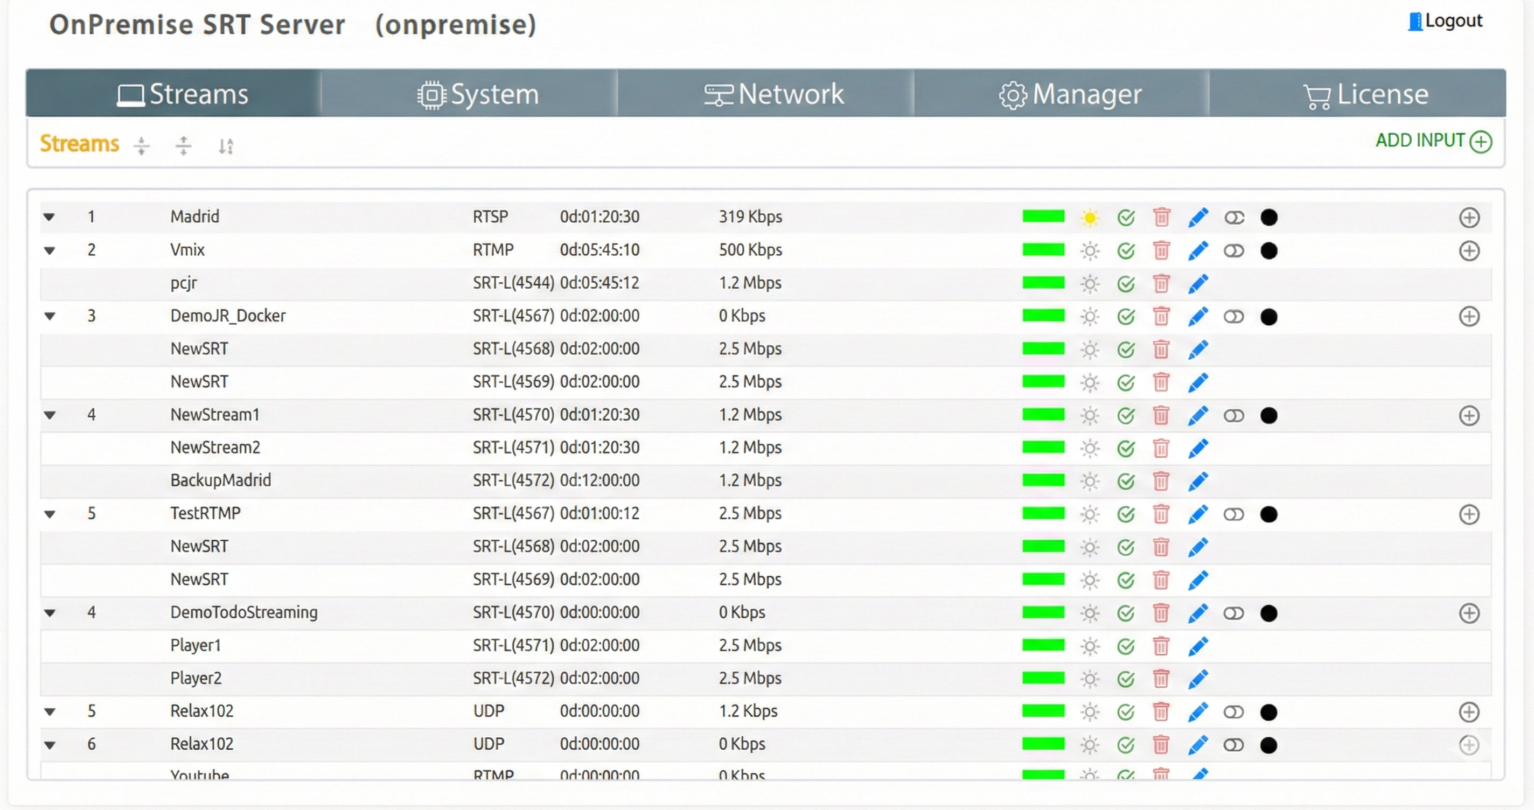Collapse the Madrid stream row
The width and height of the screenshot is (1534, 810).
click(50, 218)
